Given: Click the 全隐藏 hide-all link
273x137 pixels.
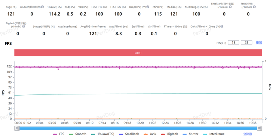Looking at the screenshot, I should pos(248,134).
